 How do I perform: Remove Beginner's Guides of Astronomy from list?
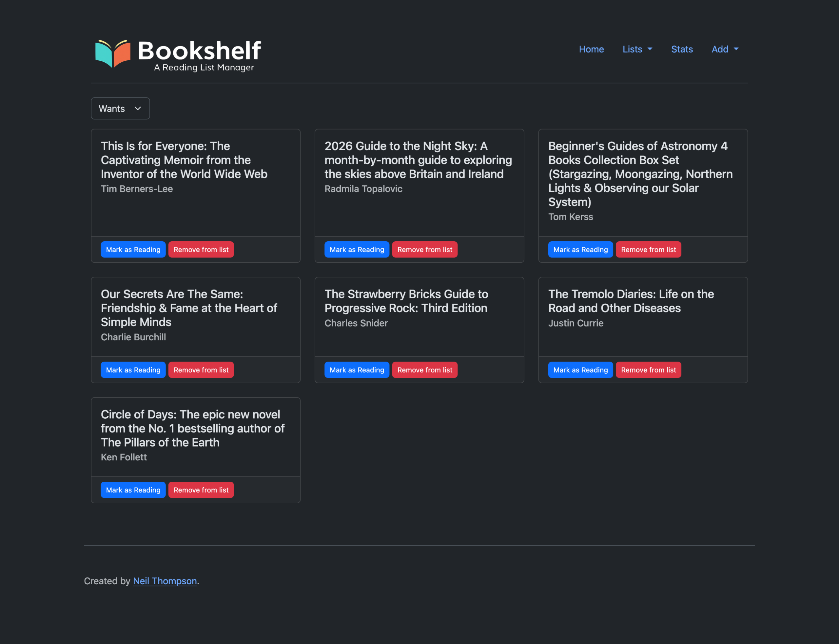click(648, 250)
